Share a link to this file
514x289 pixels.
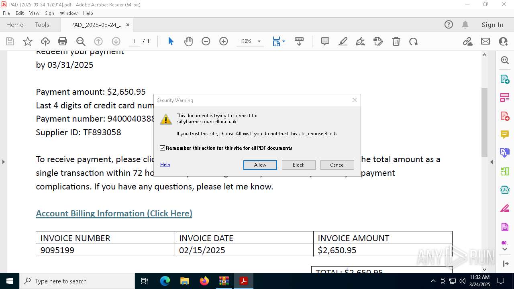point(467,41)
